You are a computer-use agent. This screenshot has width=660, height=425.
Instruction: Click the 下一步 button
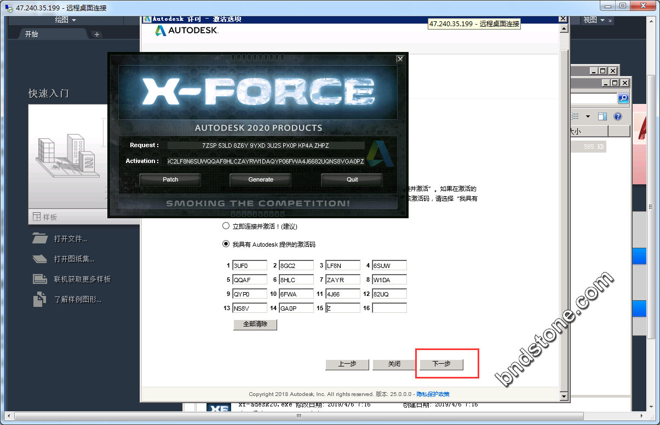click(441, 364)
